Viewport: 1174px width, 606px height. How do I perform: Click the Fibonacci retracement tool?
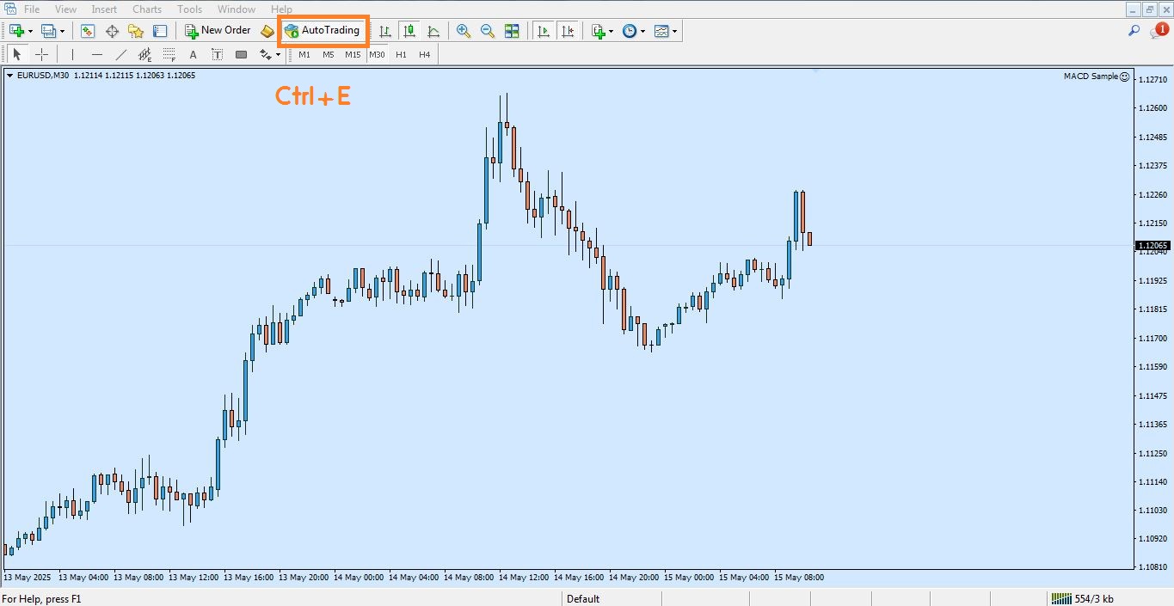coord(169,55)
